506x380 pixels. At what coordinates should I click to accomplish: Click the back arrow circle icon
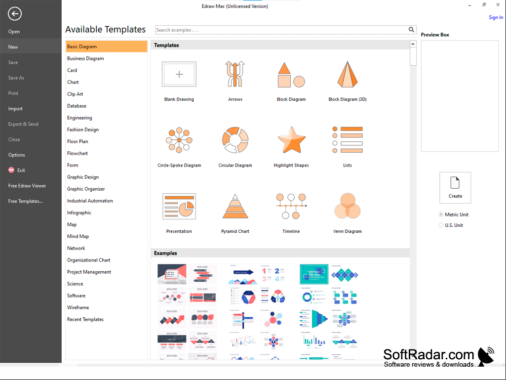click(15, 13)
